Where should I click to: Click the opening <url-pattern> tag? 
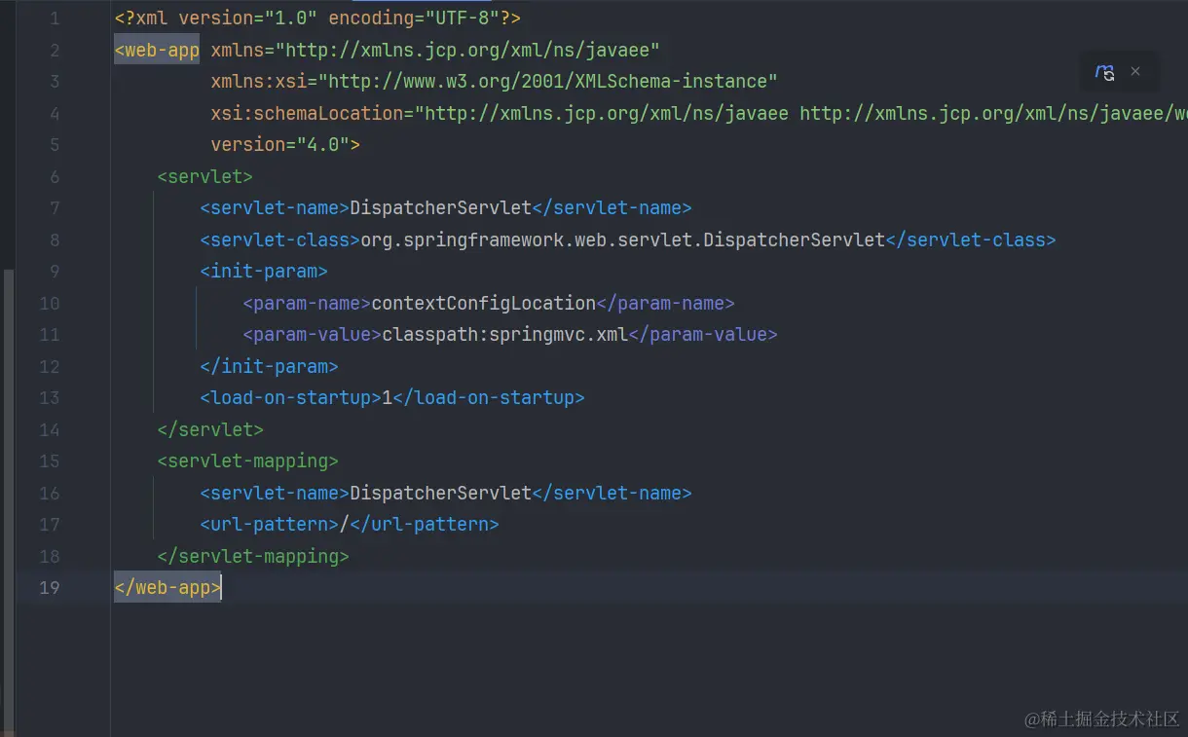(x=270, y=524)
